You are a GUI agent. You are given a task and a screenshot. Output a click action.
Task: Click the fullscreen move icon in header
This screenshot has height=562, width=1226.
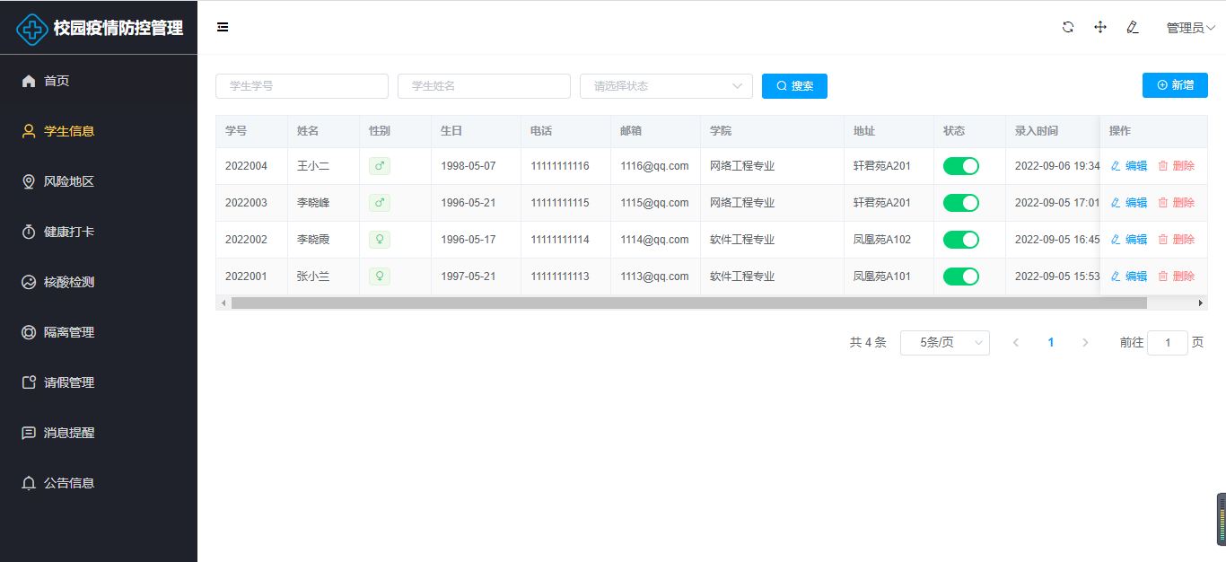[1100, 27]
